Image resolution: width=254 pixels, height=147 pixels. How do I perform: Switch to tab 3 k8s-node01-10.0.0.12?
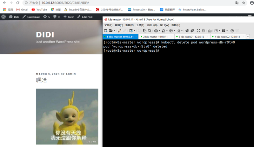coord(192,37)
